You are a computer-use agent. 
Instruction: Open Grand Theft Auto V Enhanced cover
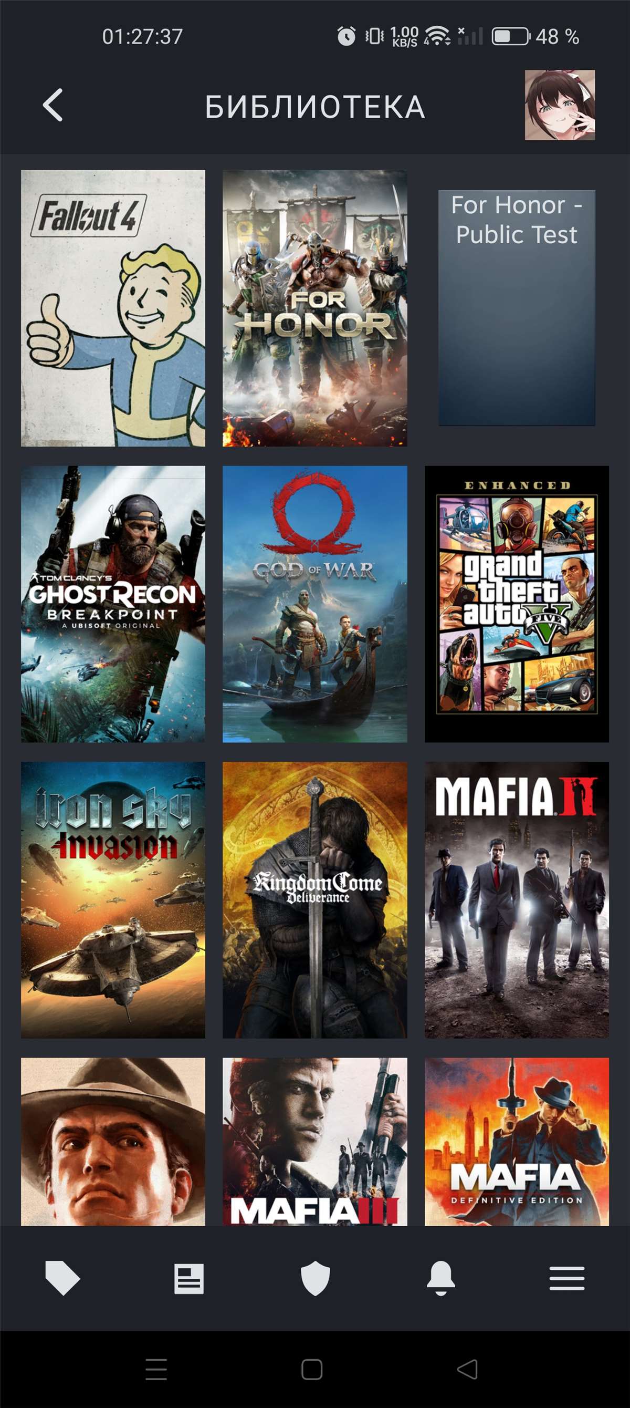coord(517,604)
